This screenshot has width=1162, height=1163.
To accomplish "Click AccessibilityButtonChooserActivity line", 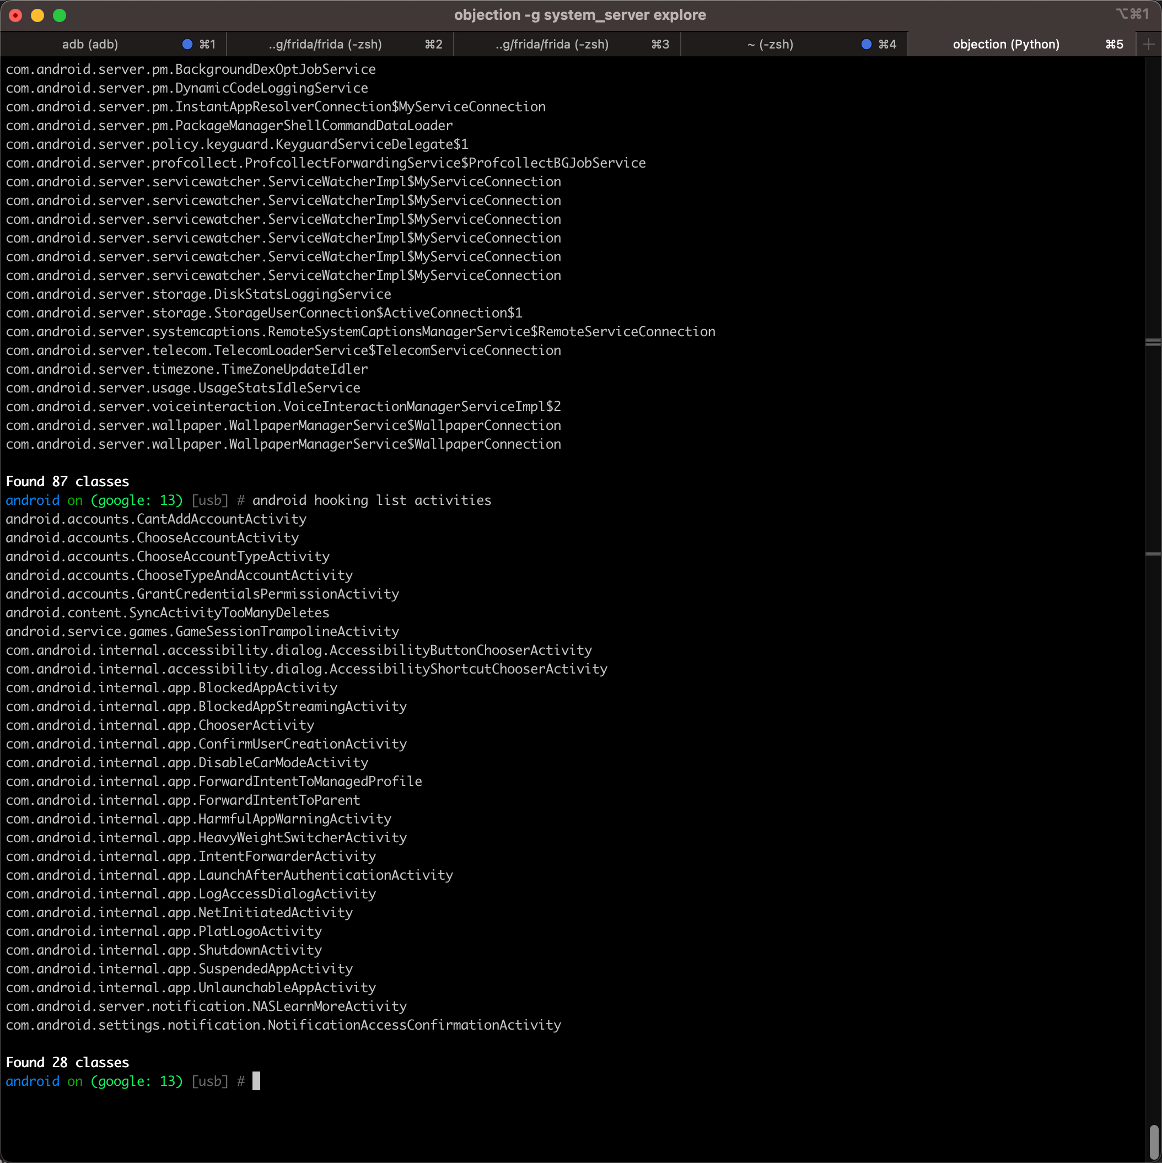I will pos(299,650).
